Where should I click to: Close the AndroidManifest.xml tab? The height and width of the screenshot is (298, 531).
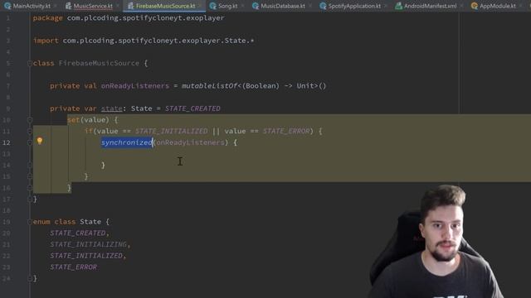coord(461,6)
